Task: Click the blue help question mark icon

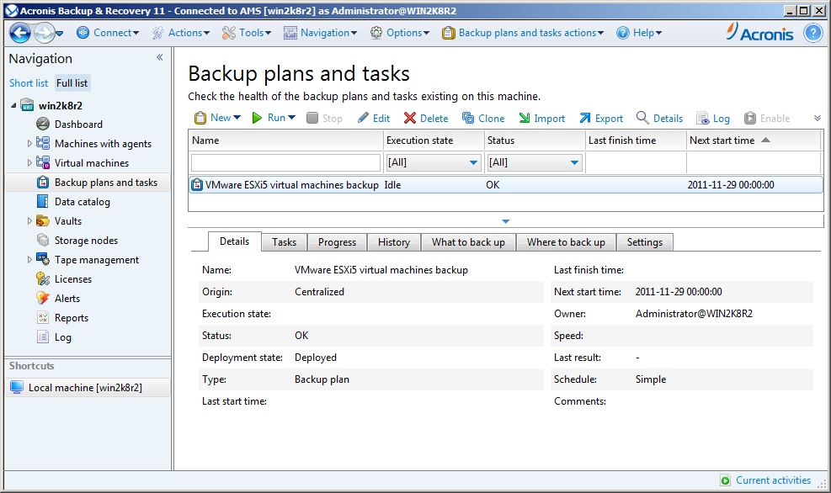Action: point(812,33)
